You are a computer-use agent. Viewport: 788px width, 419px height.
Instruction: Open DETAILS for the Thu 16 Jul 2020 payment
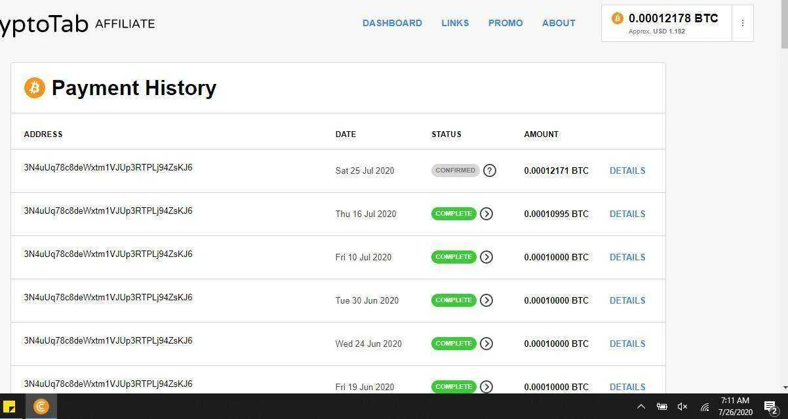[x=627, y=214]
